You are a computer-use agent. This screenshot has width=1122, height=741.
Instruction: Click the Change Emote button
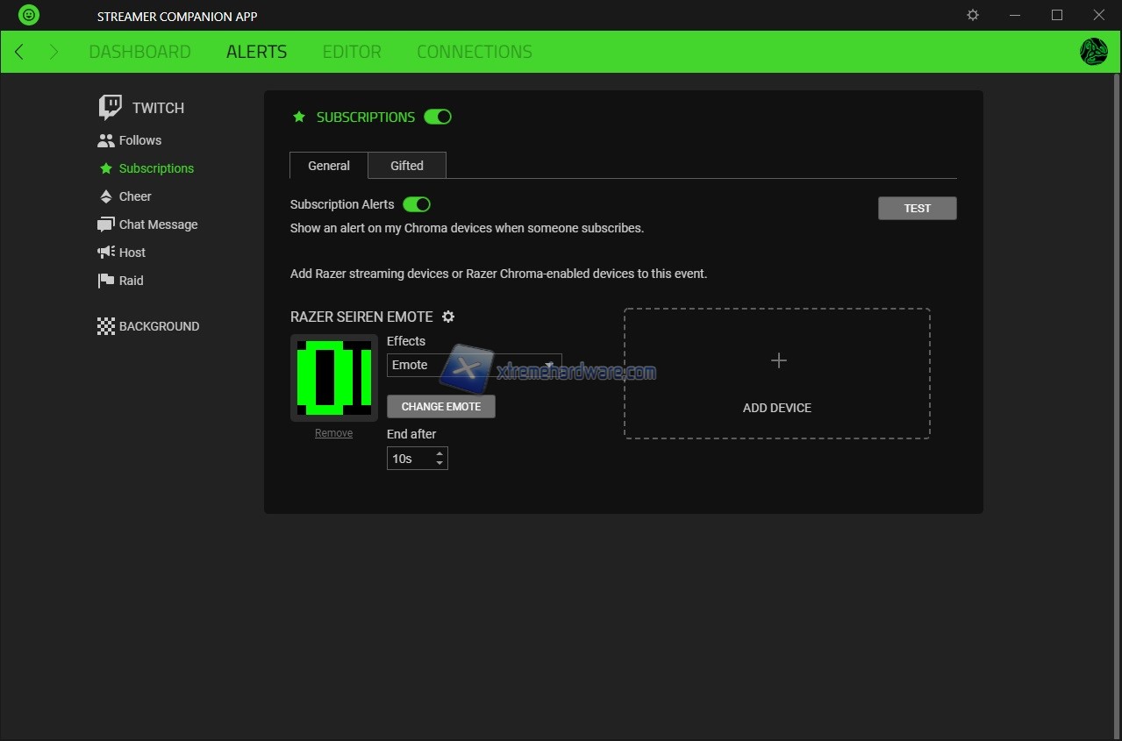coord(440,407)
